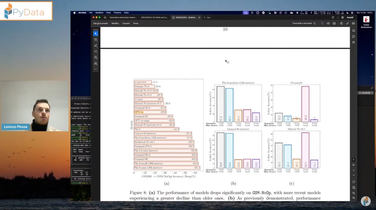Click Converti in Acrobat toolbar

point(126,23)
